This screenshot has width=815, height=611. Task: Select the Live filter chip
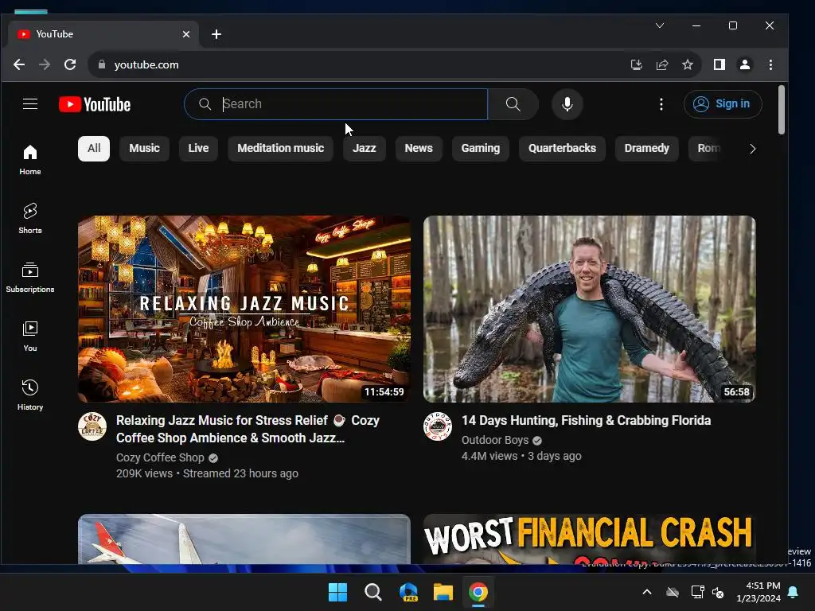pos(198,149)
